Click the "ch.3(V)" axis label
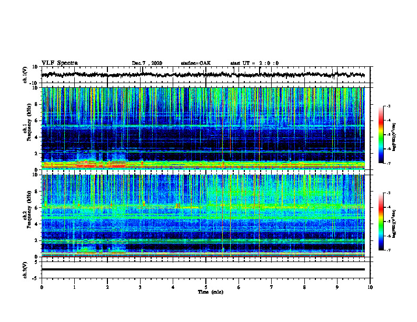Viewport: 417px width, 322px height. (x=25, y=270)
